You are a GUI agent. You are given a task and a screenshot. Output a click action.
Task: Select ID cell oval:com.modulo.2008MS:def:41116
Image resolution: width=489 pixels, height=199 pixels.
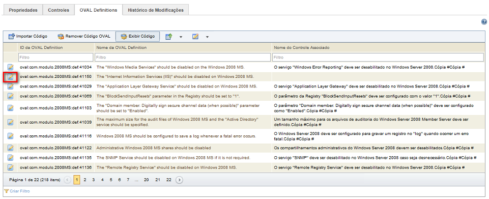pyautogui.click(x=55, y=136)
